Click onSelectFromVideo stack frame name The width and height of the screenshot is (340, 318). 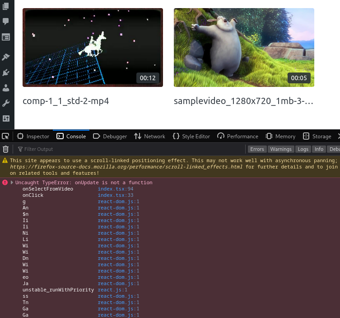coord(48,189)
